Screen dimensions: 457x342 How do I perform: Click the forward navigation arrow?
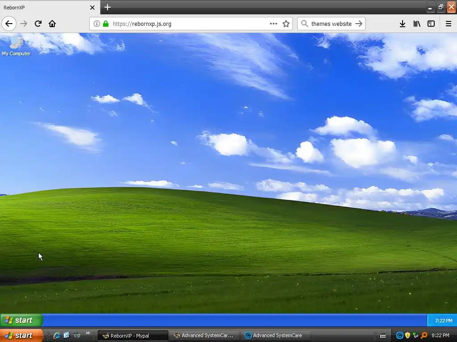pos(24,24)
